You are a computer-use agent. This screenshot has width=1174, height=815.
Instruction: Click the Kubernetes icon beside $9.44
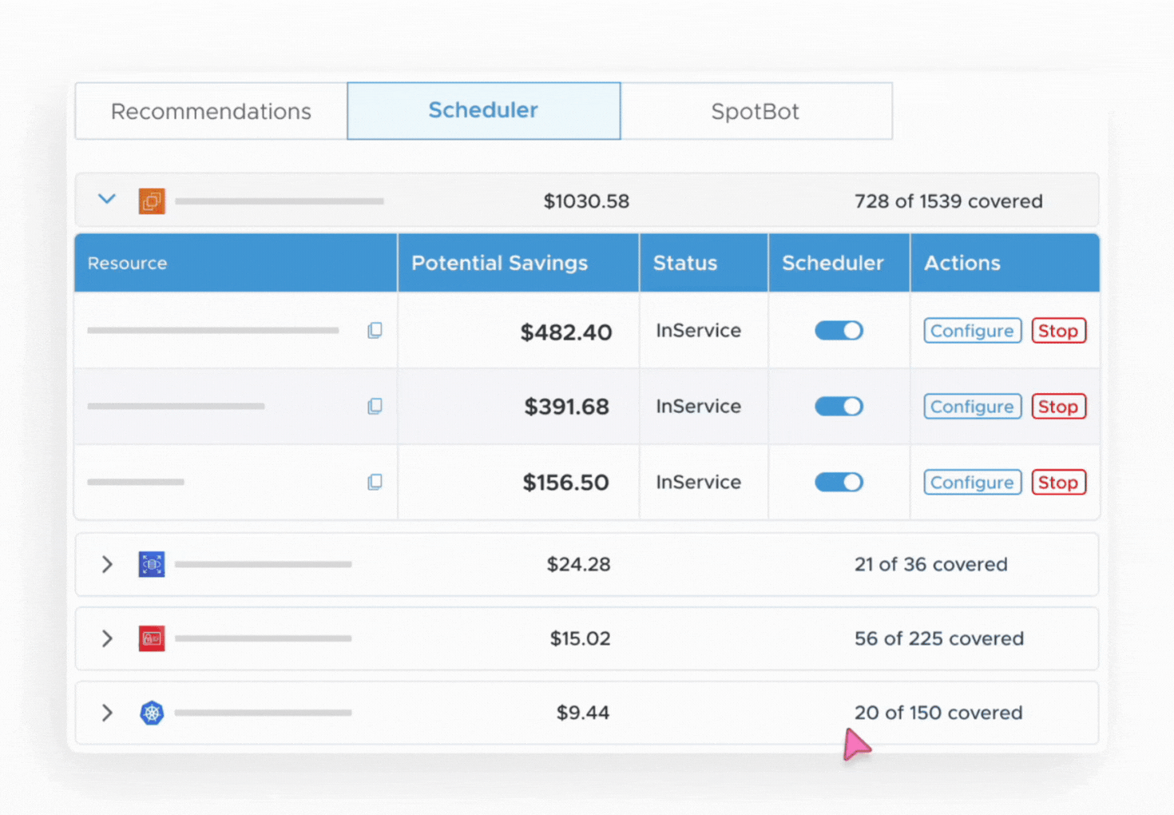point(152,713)
